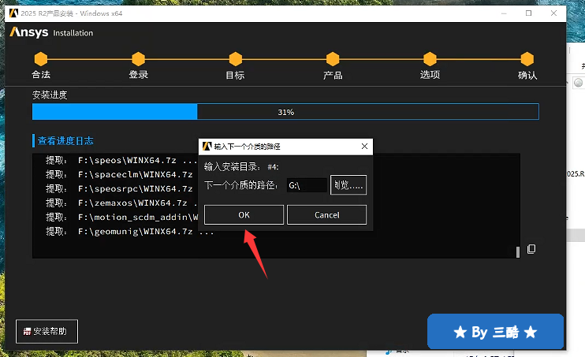585x357 pixels.
Task: Select the 目标 step hexagon
Action: coord(236,59)
